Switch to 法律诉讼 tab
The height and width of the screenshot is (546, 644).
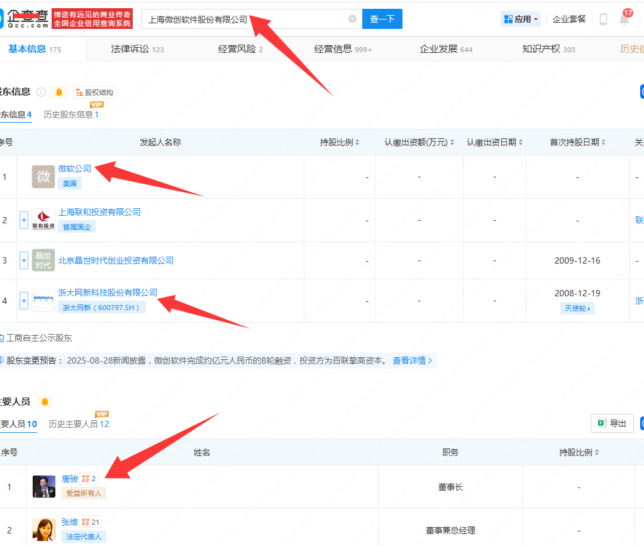pos(137,49)
